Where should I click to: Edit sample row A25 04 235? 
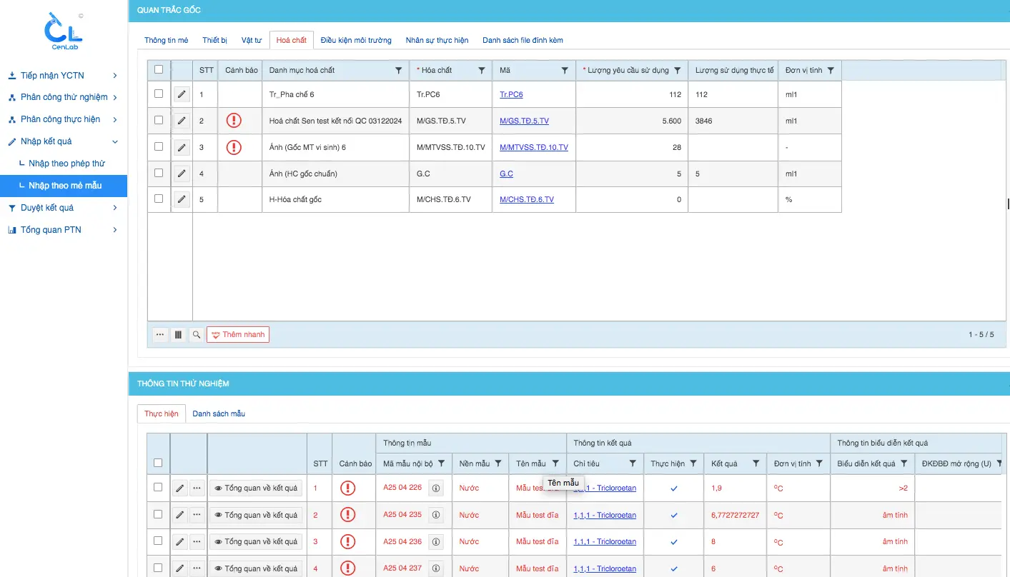tap(180, 515)
